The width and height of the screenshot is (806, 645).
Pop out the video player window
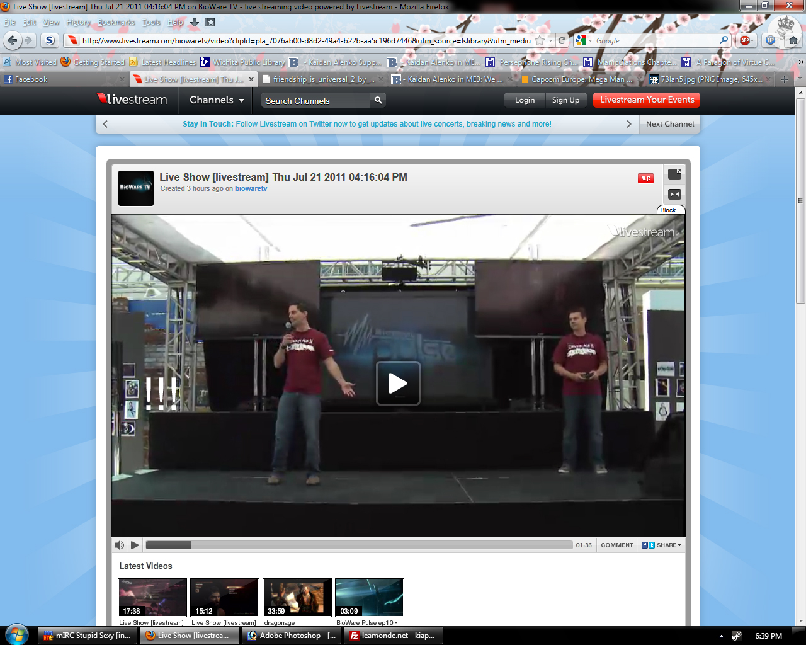click(674, 174)
